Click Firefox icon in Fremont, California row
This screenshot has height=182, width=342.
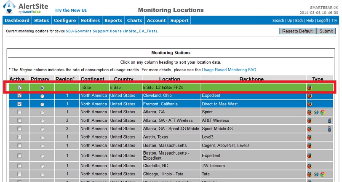pyautogui.click(x=310, y=104)
